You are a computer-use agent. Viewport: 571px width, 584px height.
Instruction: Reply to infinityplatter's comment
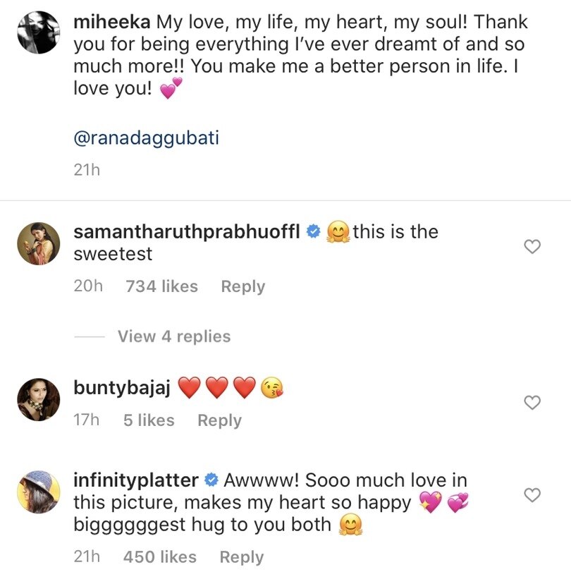[x=241, y=557]
